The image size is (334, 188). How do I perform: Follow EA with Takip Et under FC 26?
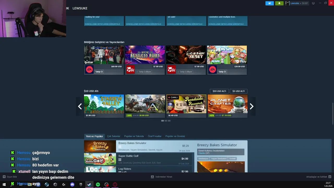(99, 72)
